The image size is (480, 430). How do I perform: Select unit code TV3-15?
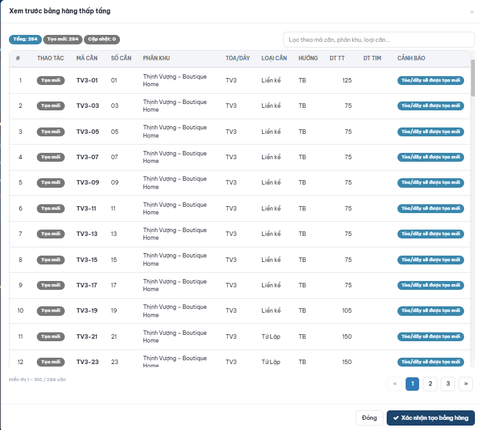coord(86,260)
